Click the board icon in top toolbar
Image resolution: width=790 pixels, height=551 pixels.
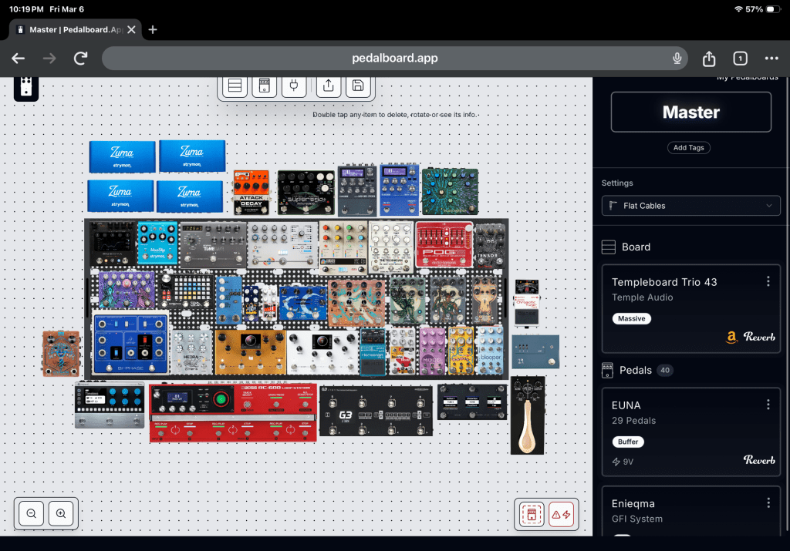pos(235,86)
